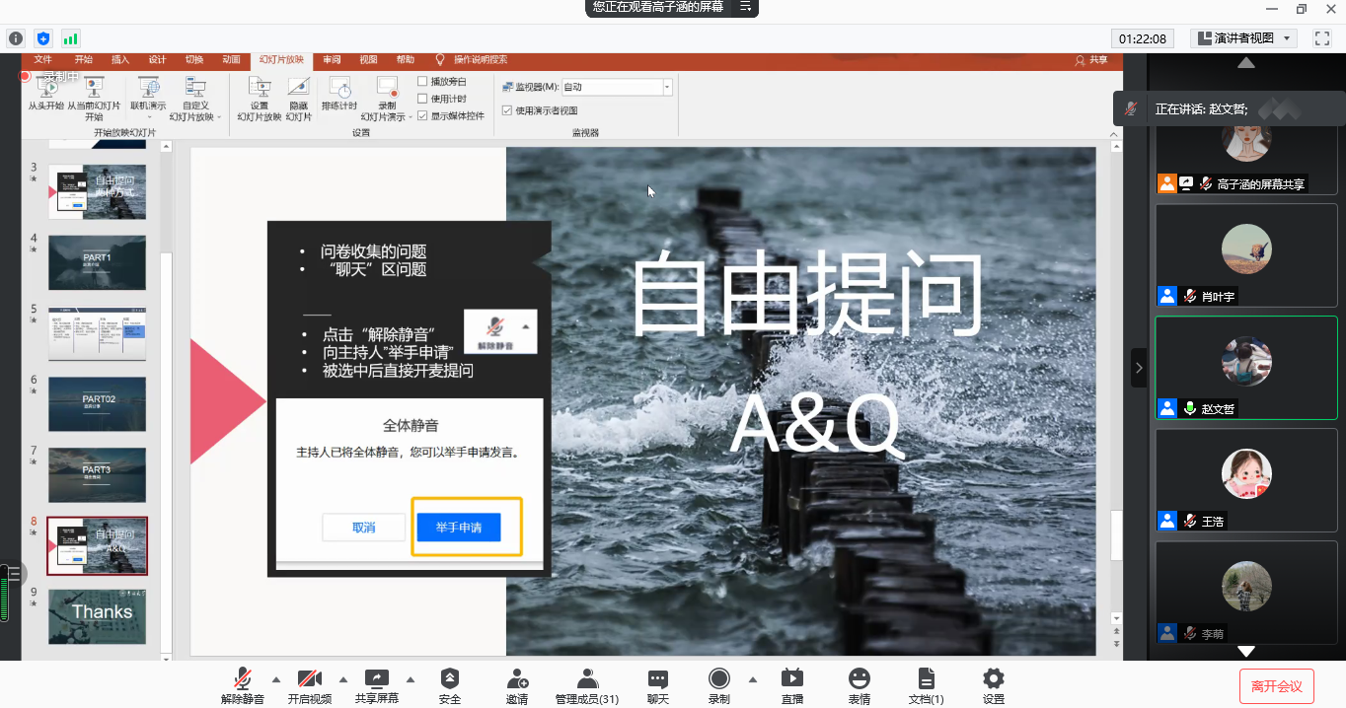Switch to the 审阅 ribbon tab
This screenshot has width=1346, height=708.
tap(332, 60)
